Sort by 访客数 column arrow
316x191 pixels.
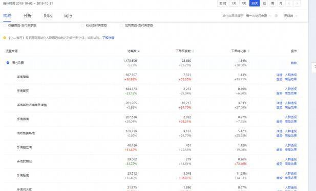coord(139,51)
